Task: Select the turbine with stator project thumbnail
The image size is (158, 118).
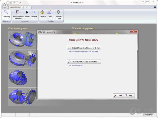Action: [x=22, y=59]
